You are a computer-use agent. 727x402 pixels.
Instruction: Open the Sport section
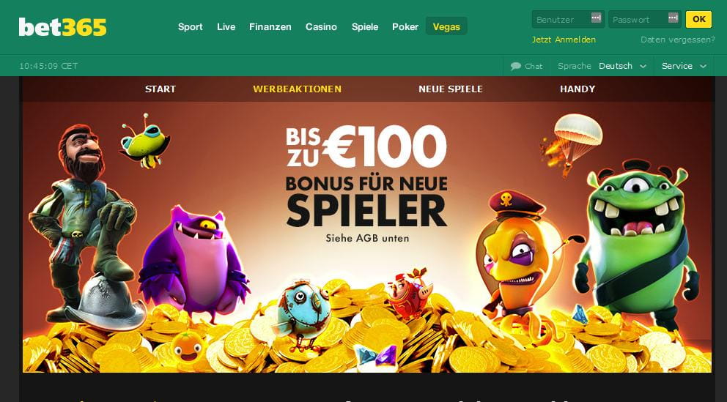point(190,27)
